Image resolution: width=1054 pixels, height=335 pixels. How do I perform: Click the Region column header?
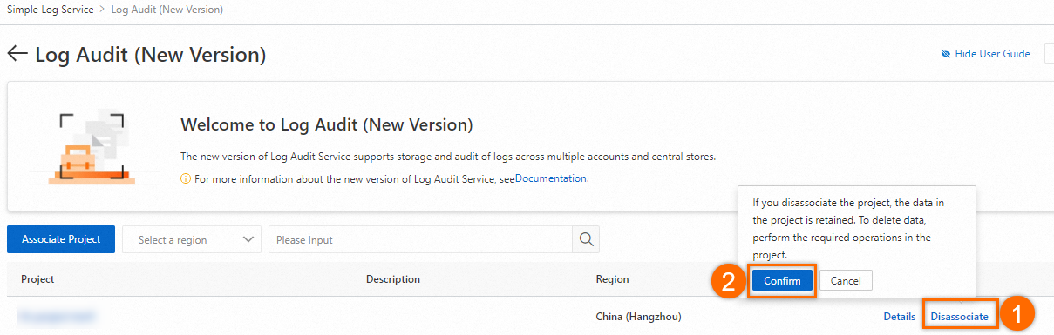611,279
